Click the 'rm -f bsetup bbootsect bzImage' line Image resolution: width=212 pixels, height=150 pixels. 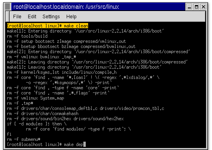71,46
